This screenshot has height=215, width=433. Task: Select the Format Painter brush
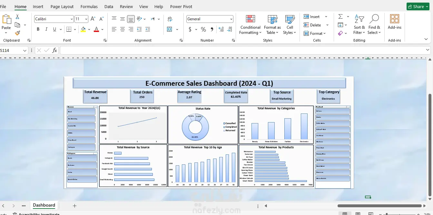click(x=17, y=33)
